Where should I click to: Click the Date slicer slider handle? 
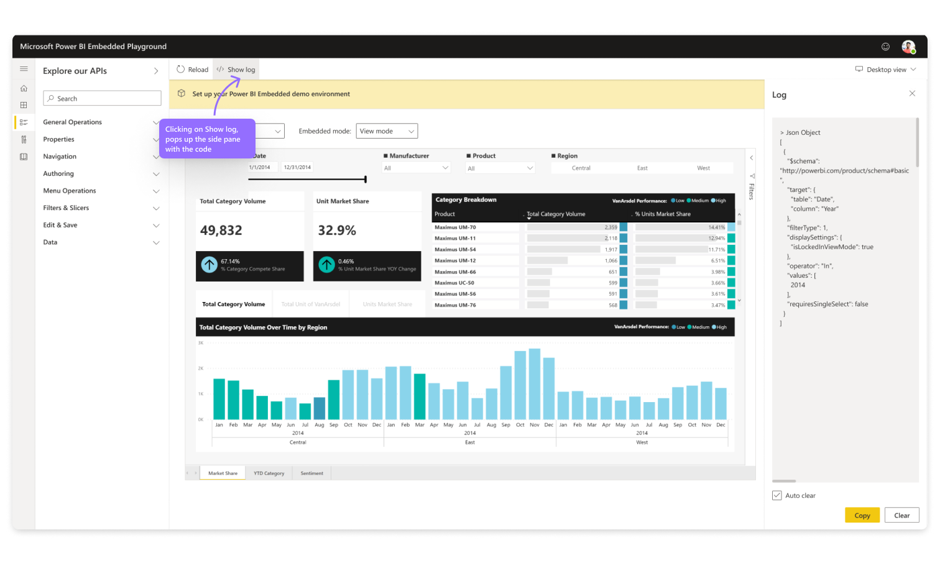pyautogui.click(x=366, y=180)
